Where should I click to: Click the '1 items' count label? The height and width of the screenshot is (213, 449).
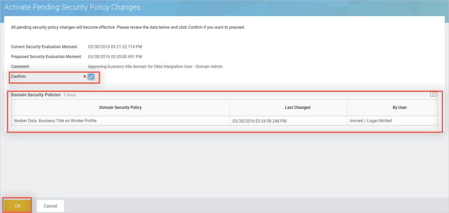[69, 95]
